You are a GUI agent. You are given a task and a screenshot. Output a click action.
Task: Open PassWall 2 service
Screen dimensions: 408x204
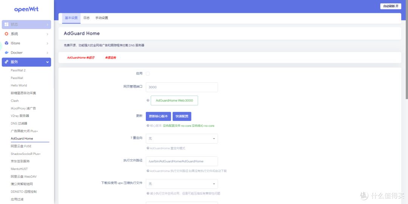coord(18,70)
